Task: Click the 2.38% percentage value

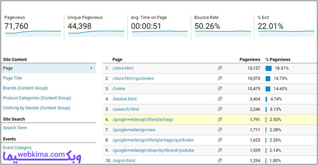Action: tap(275, 130)
